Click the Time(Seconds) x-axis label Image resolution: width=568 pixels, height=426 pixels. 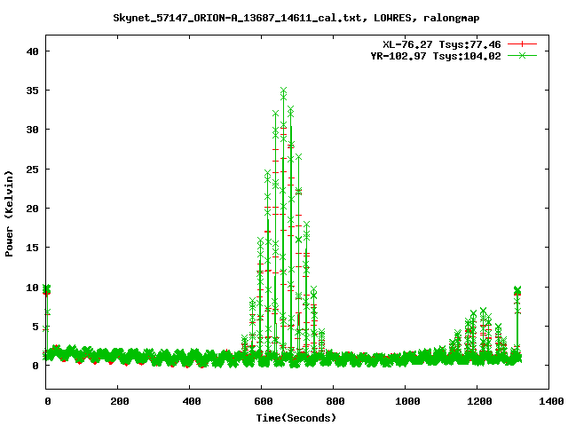click(x=296, y=418)
